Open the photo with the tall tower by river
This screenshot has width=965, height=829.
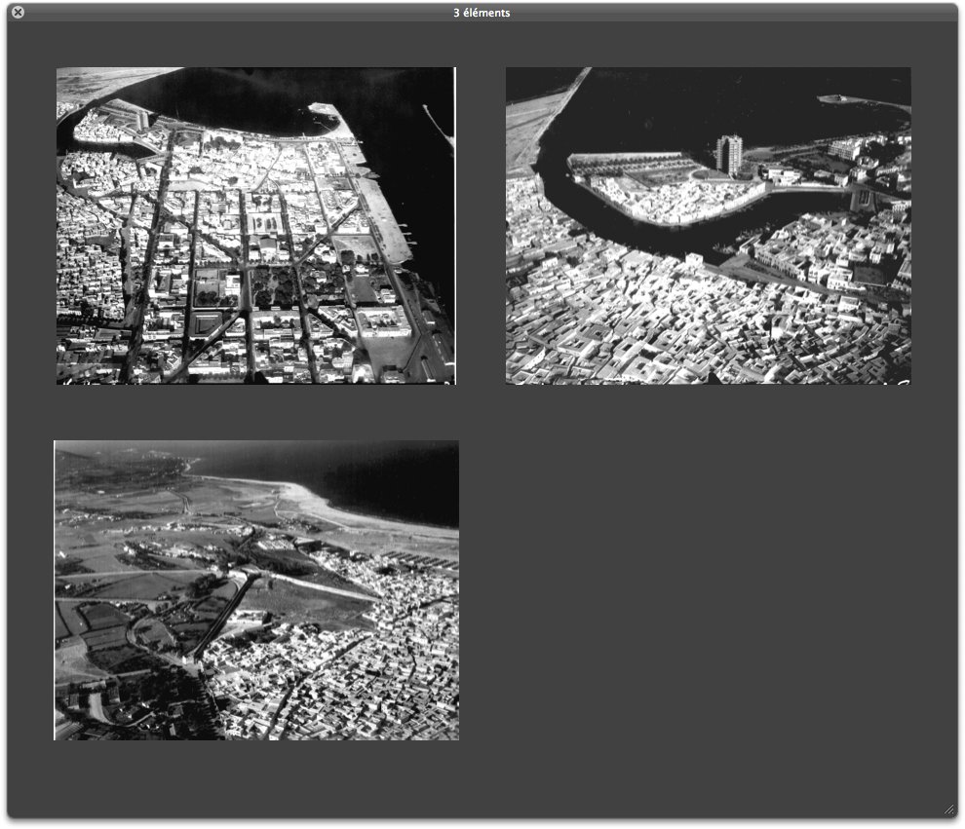pyautogui.click(x=709, y=226)
